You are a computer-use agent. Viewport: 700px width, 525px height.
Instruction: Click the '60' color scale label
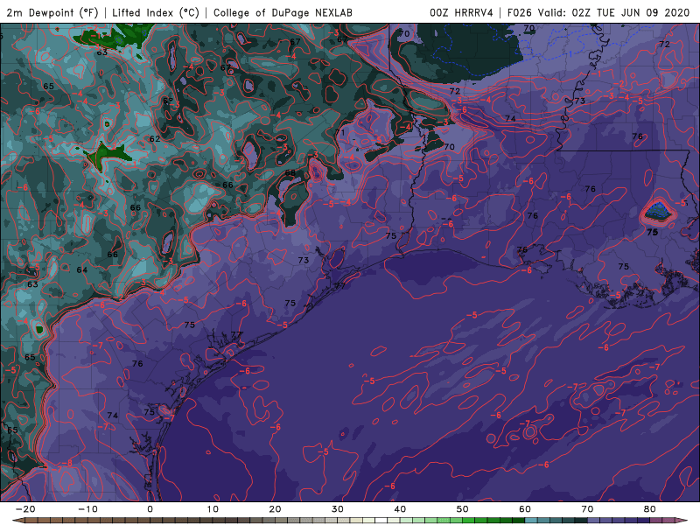point(525,509)
